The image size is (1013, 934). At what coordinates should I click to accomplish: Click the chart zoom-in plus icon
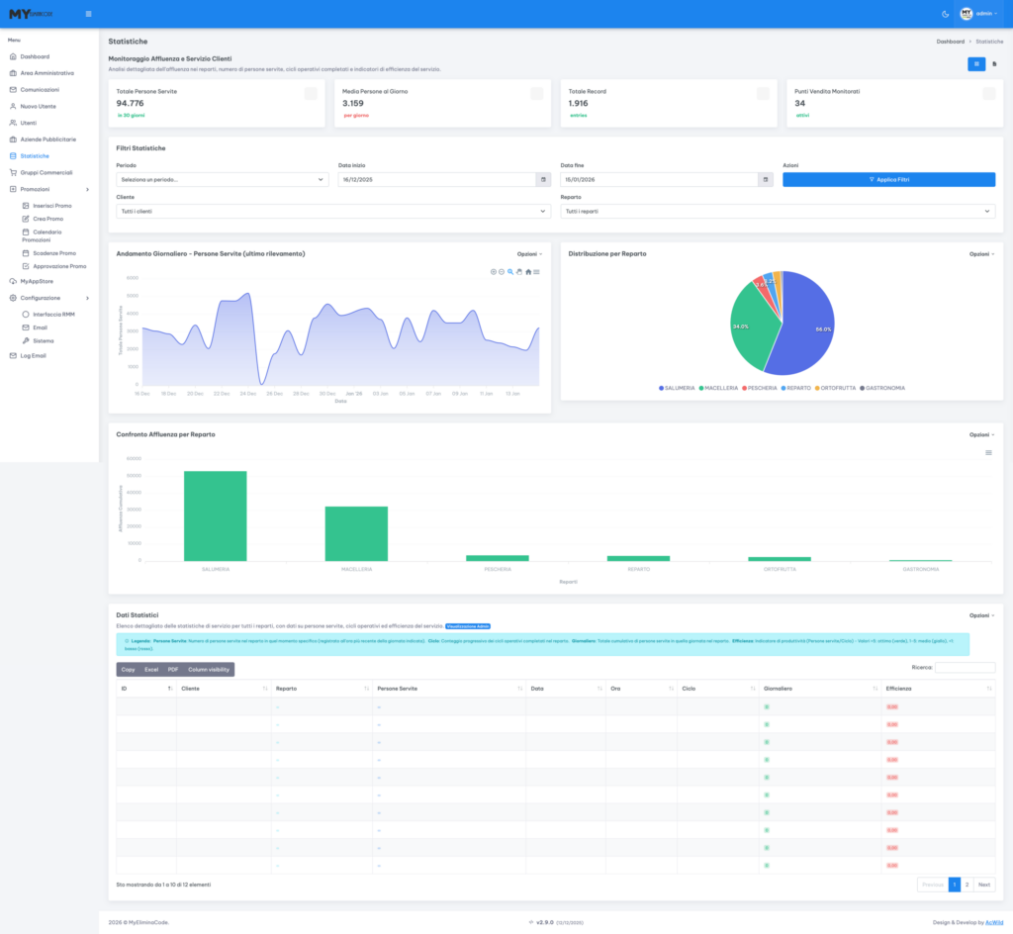494,271
